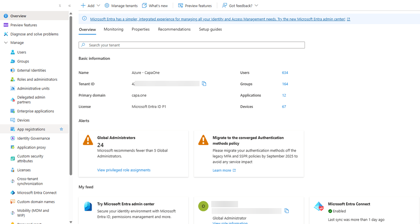Click the Licenses icon
The width and height of the screenshot is (420, 224).
[x=13, y=170]
